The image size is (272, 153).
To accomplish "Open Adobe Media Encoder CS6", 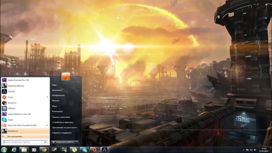I will [x=25, y=114].
